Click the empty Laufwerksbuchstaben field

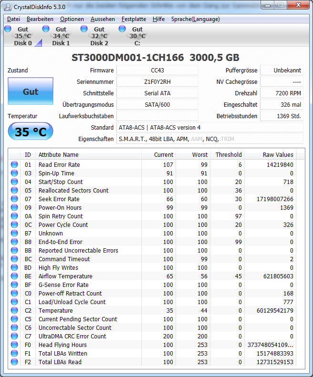157,116
